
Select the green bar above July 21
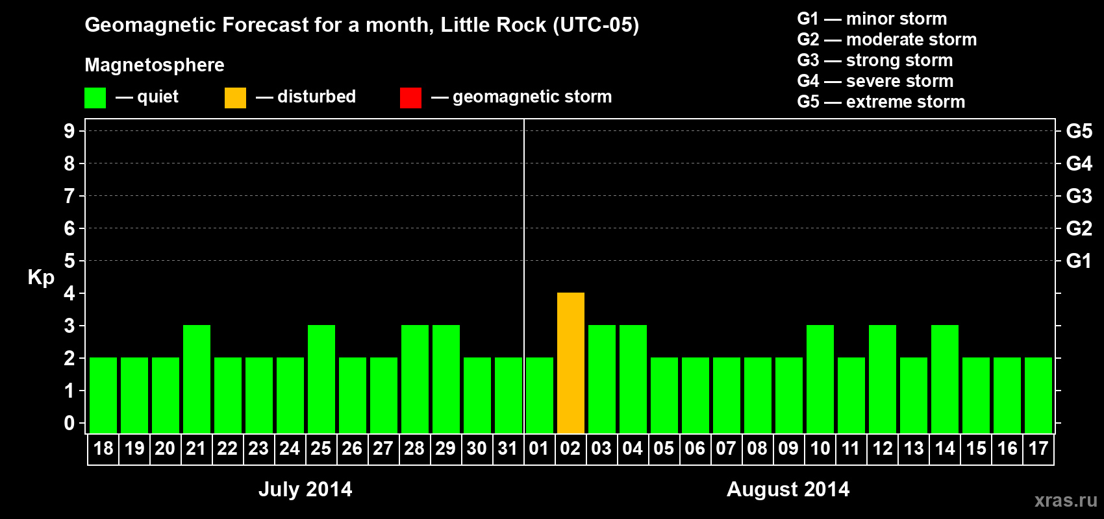(x=197, y=379)
